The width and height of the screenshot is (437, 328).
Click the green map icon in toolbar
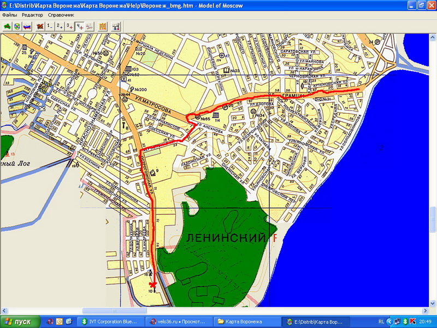tap(8, 26)
